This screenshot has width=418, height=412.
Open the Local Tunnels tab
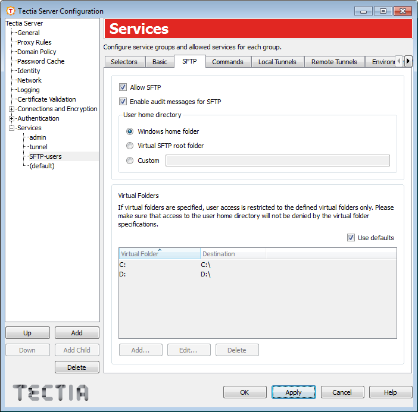pyautogui.click(x=277, y=62)
